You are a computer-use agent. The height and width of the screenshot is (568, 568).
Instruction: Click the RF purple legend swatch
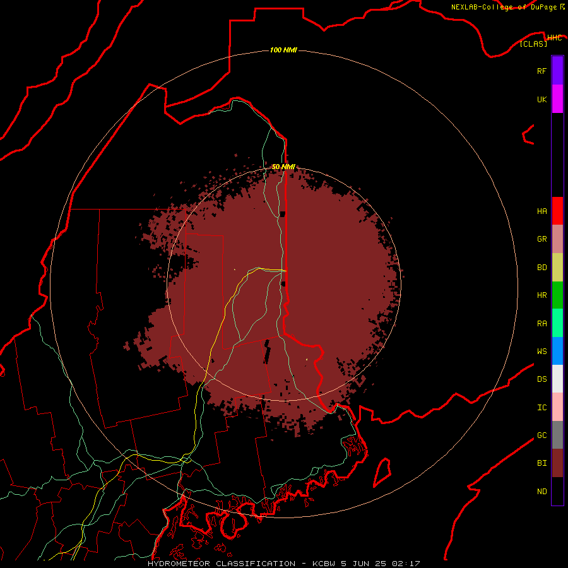pyautogui.click(x=557, y=71)
